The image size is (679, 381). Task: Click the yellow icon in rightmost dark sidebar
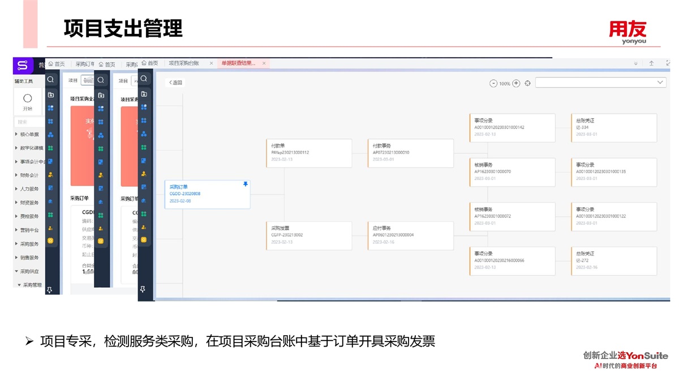(144, 240)
